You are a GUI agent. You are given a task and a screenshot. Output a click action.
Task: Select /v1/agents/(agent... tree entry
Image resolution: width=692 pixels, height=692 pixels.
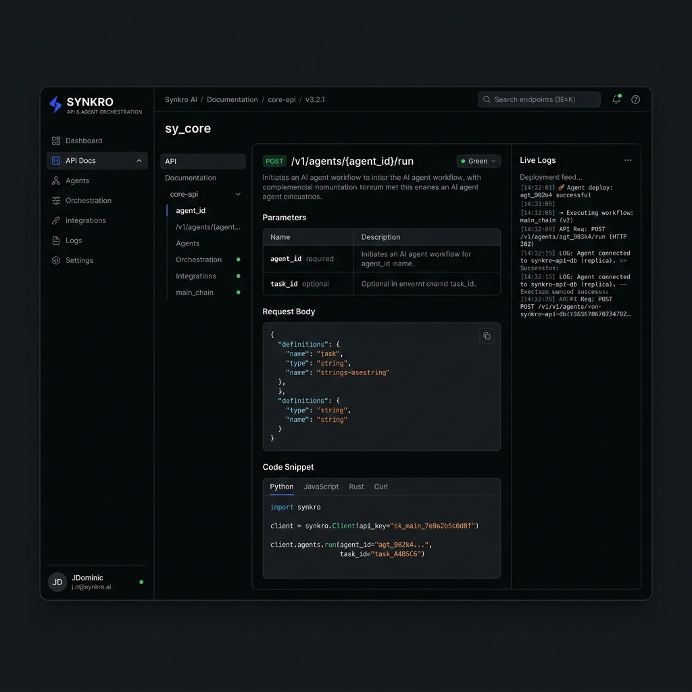[x=208, y=227]
